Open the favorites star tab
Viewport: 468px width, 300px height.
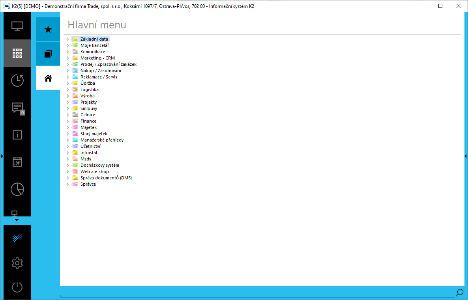tap(48, 29)
